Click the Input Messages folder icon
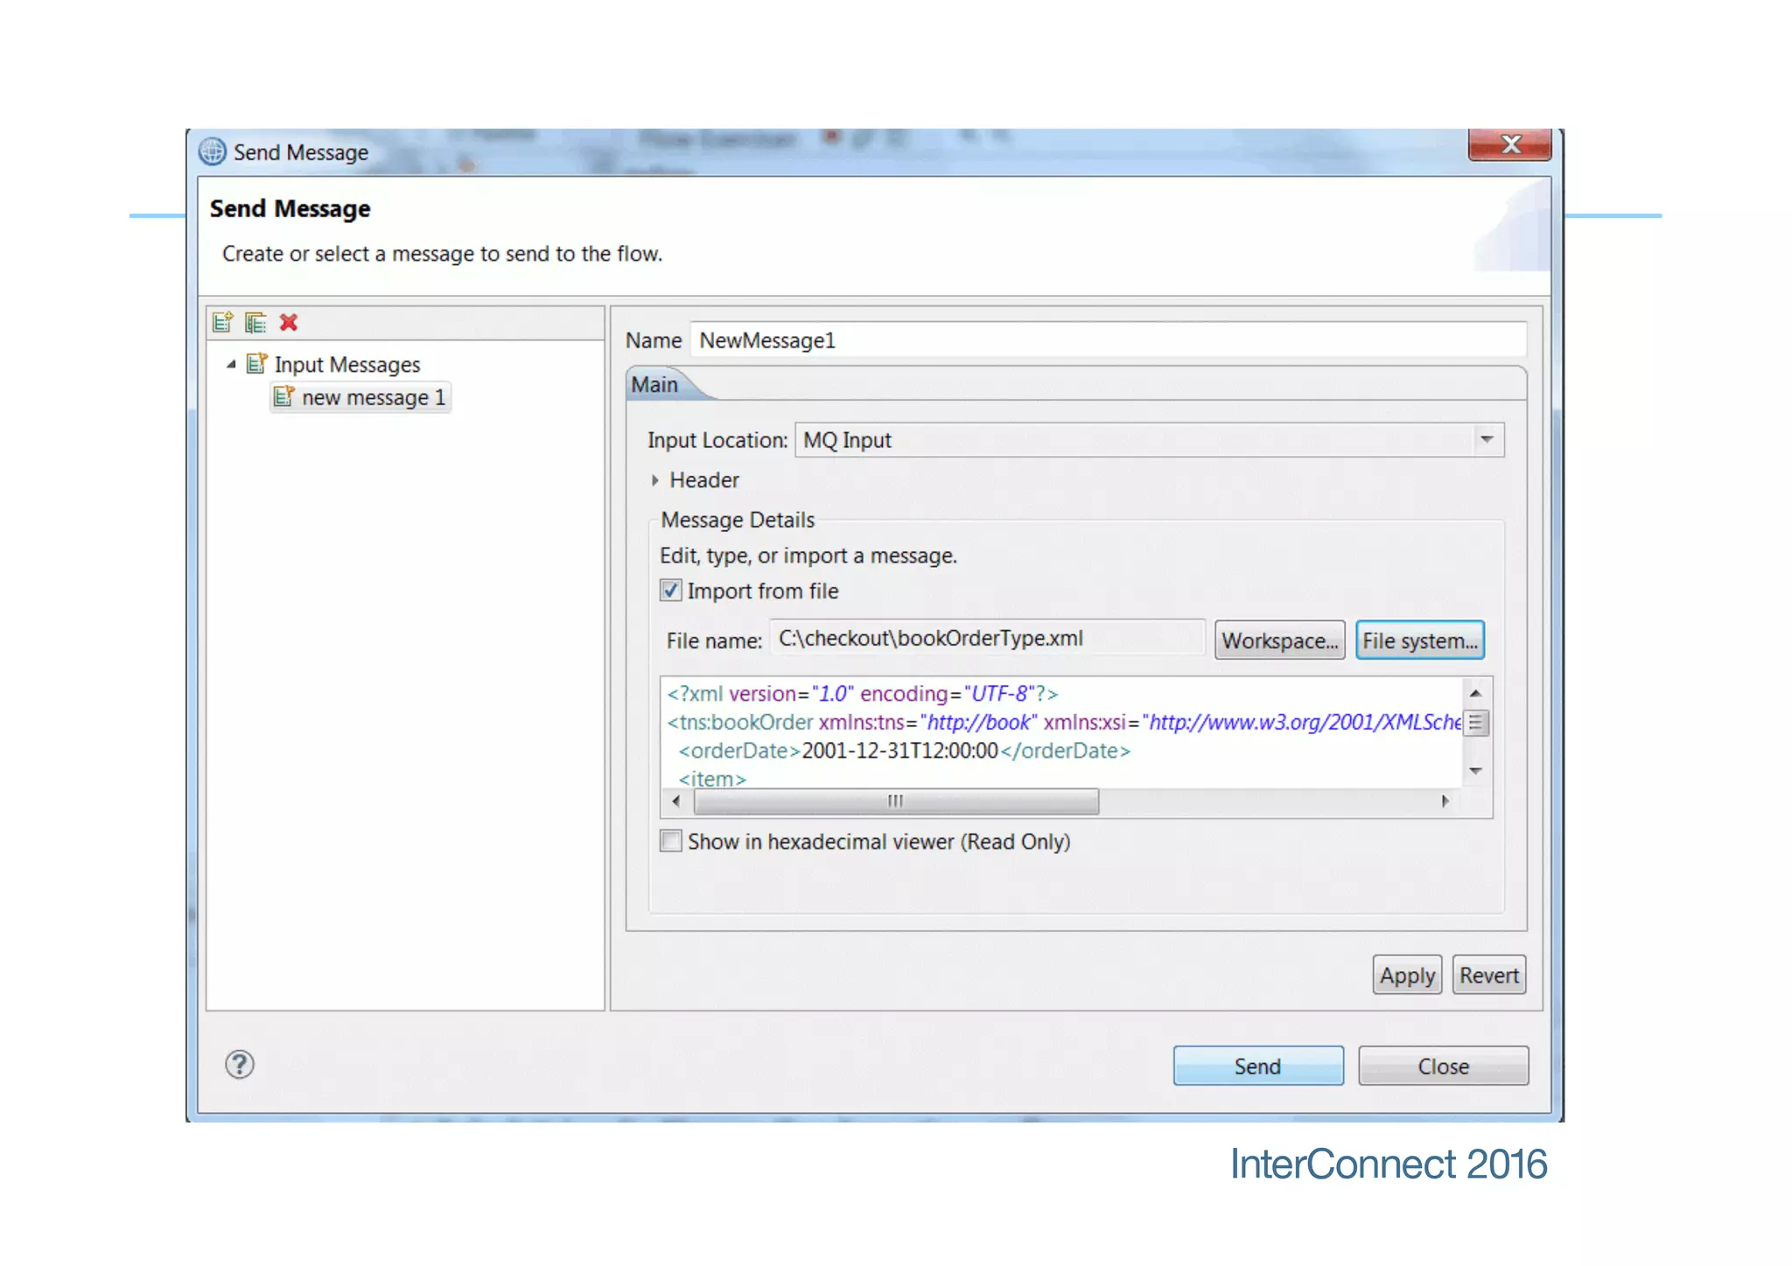Viewport: 1792px width, 1266px height. point(256,364)
